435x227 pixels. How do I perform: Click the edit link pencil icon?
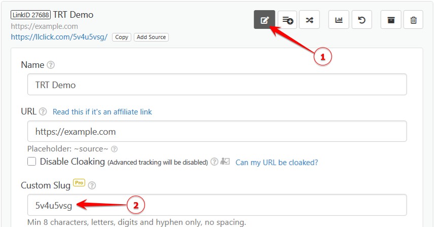pos(264,20)
